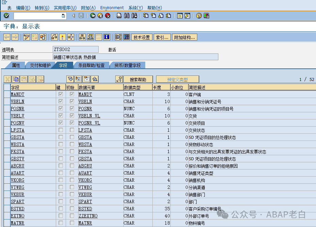Open the ZZEXTNO data element link
This screenshot has height=227, width=316.
coord(88,216)
